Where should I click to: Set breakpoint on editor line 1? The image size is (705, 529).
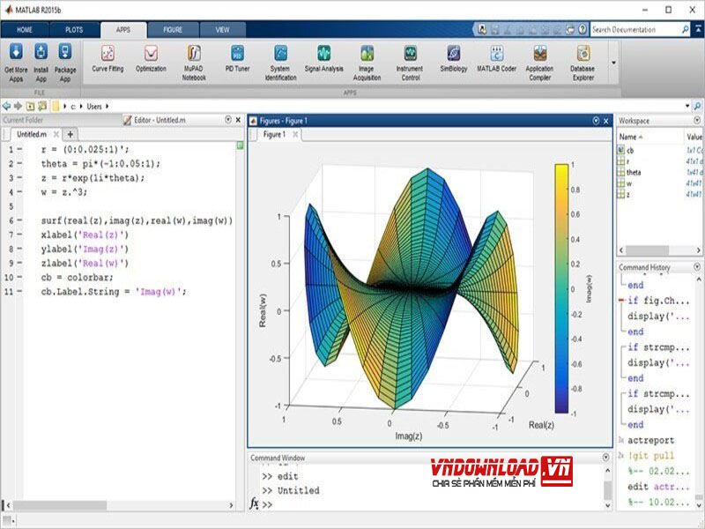click(x=19, y=149)
